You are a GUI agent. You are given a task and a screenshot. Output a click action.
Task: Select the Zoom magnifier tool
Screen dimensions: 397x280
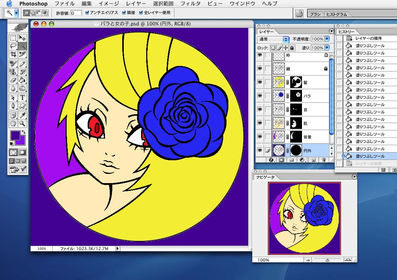pyautogui.click(x=22, y=124)
